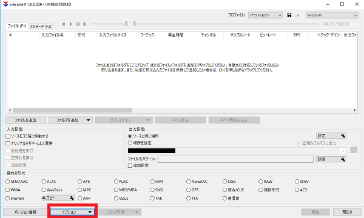
Task: Click the play icon in the player bar
Action: pos(71,24)
